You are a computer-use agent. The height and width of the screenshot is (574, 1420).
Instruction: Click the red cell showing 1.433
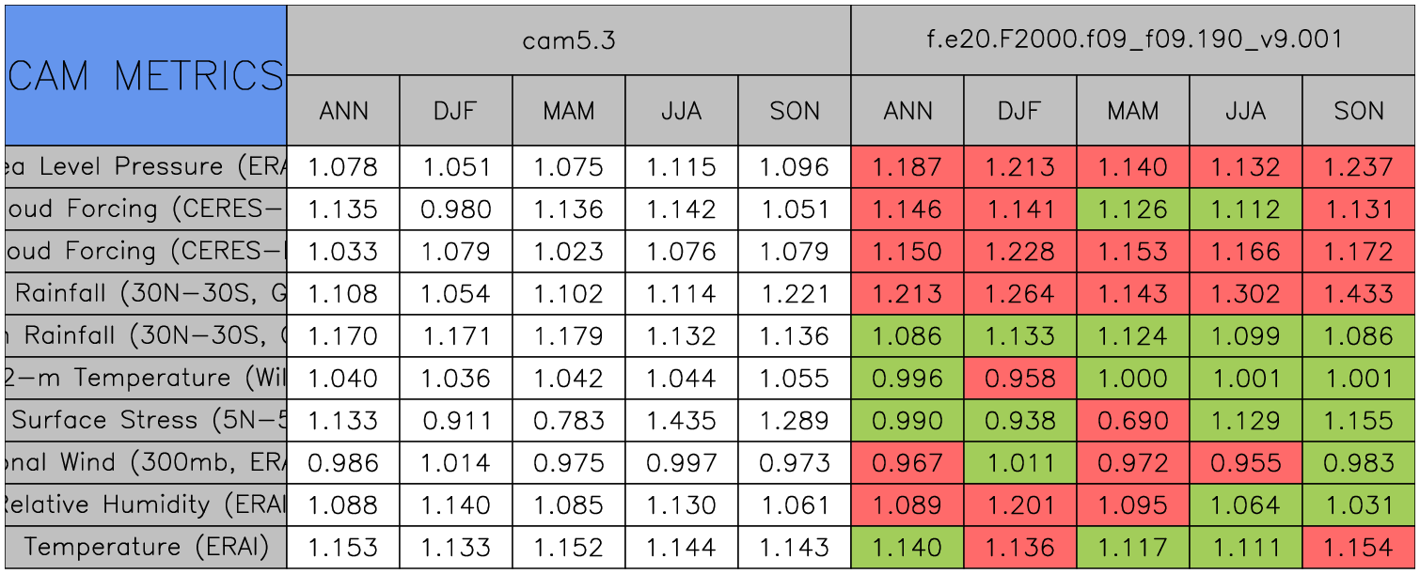[1359, 294]
